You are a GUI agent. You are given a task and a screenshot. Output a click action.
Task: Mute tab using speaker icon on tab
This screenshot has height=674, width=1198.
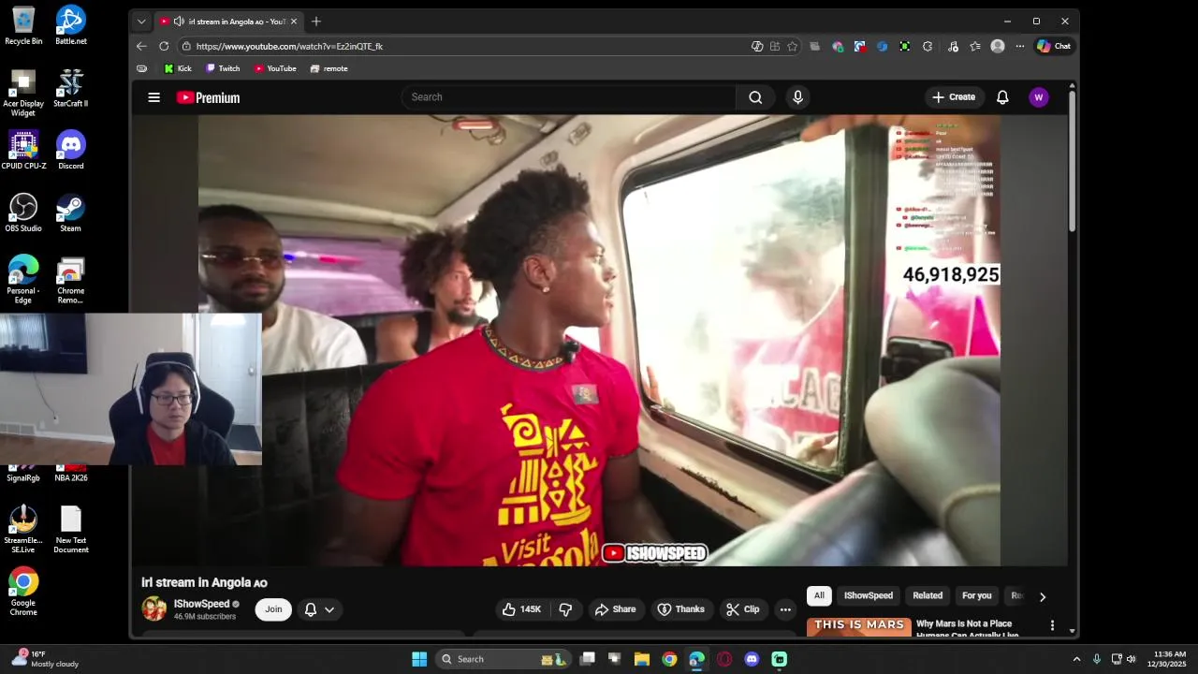pos(179,22)
